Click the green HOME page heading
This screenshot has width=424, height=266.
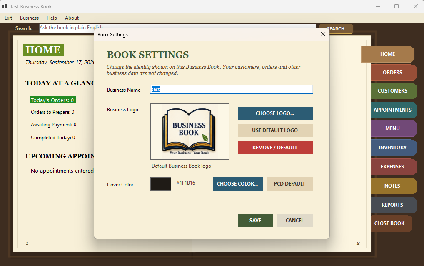(43, 50)
